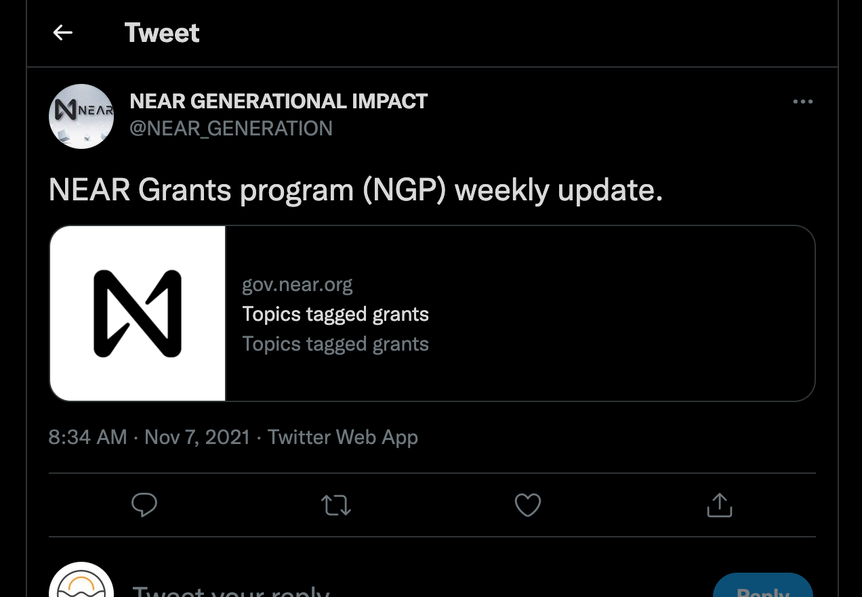Open the white Topics tagged grants title
The image size is (862, 597).
tap(335, 314)
